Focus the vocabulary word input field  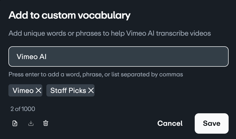pos(119,57)
